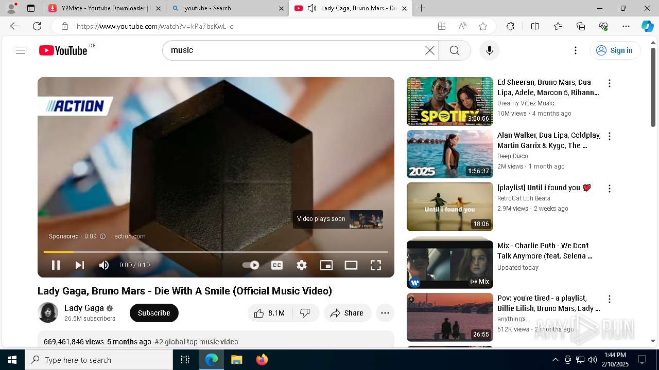The image size is (659, 370).
Task: Click taskbar search box
Action: (x=99, y=360)
